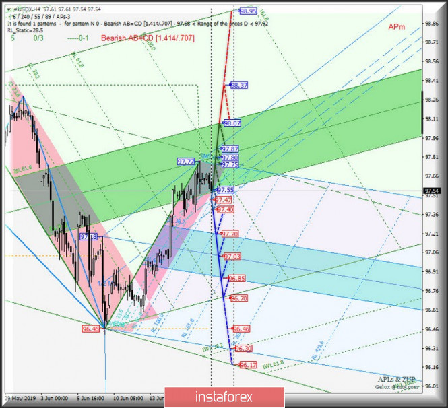The height and width of the screenshot is (408, 448).
Task: Click the 96.46 label on forecast line
Action: (x=241, y=329)
